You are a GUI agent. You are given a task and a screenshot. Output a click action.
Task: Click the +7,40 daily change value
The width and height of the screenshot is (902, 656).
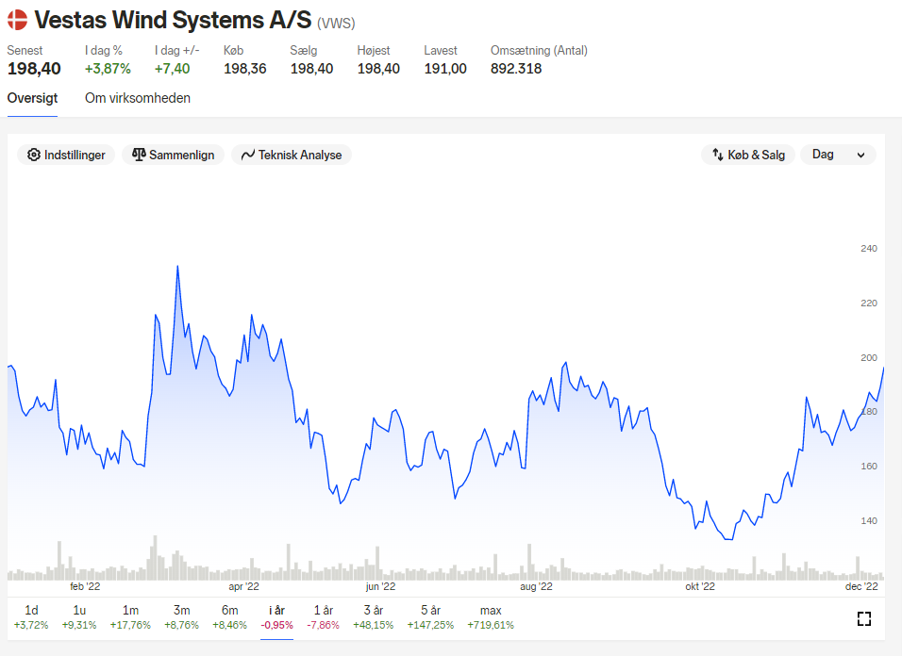click(x=172, y=69)
